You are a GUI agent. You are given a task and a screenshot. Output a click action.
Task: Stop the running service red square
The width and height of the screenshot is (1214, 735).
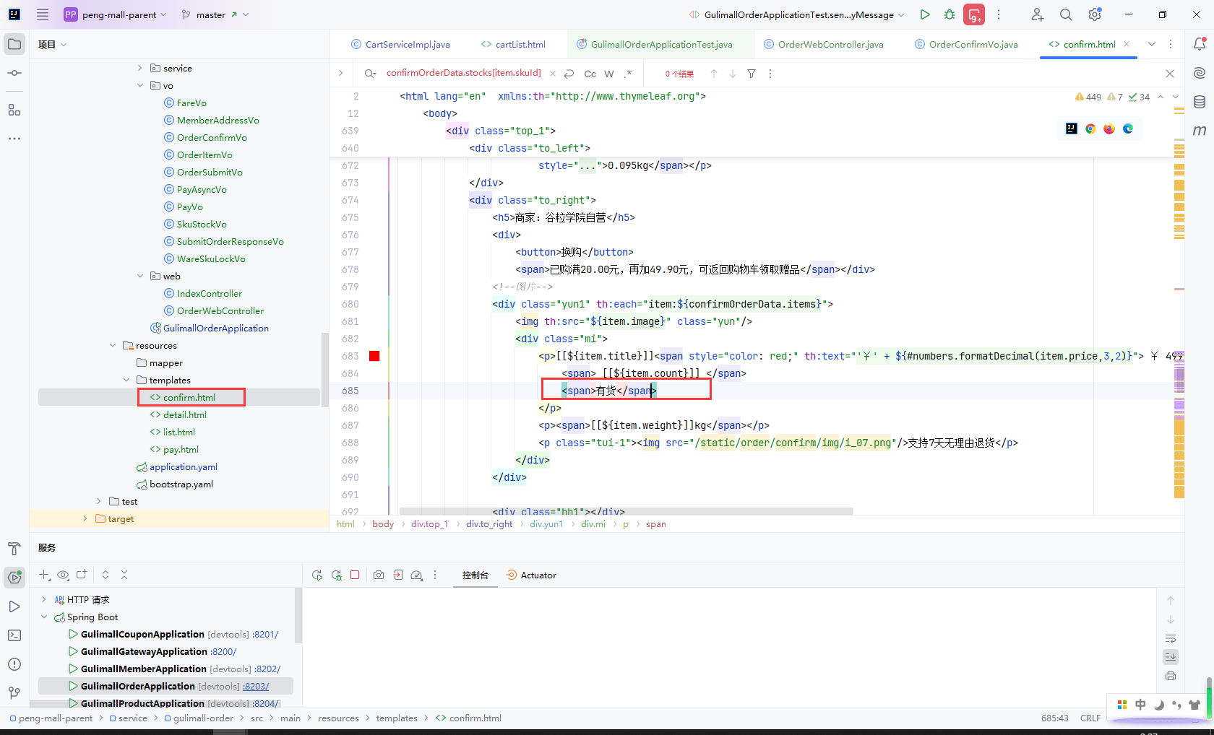355,575
